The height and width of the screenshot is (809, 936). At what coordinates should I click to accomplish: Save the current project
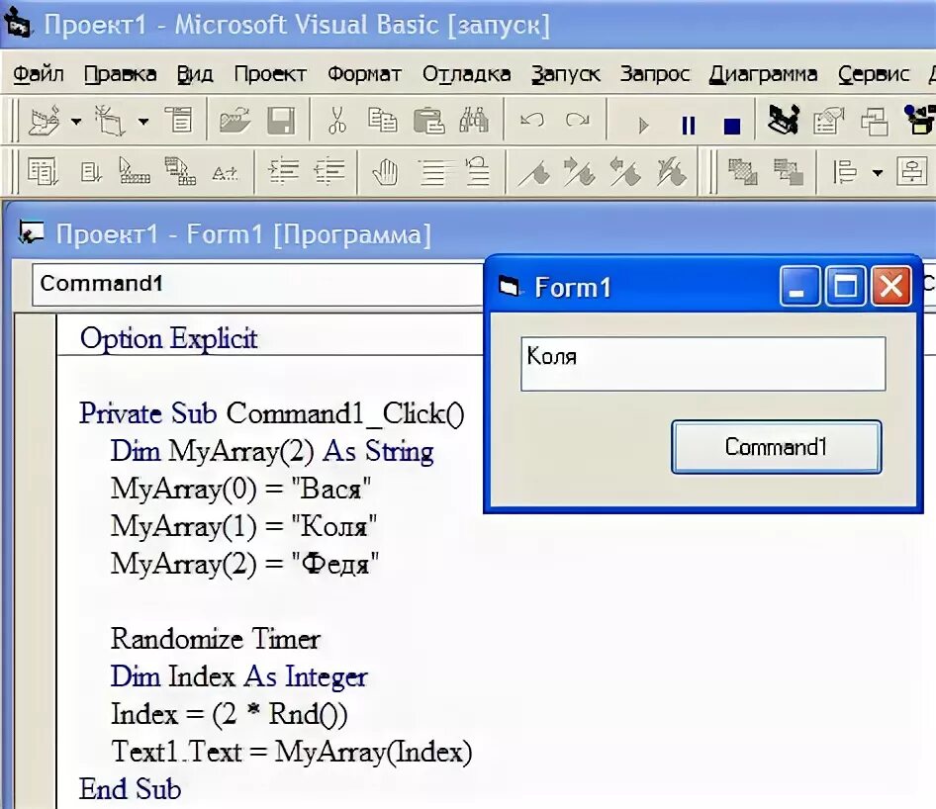(282, 119)
